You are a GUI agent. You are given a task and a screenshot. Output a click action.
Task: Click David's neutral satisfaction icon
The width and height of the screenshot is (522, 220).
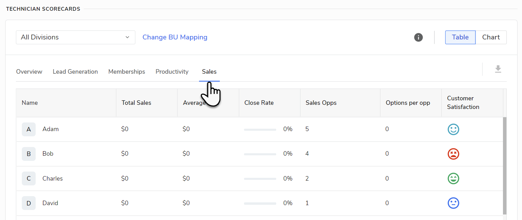pyautogui.click(x=453, y=203)
